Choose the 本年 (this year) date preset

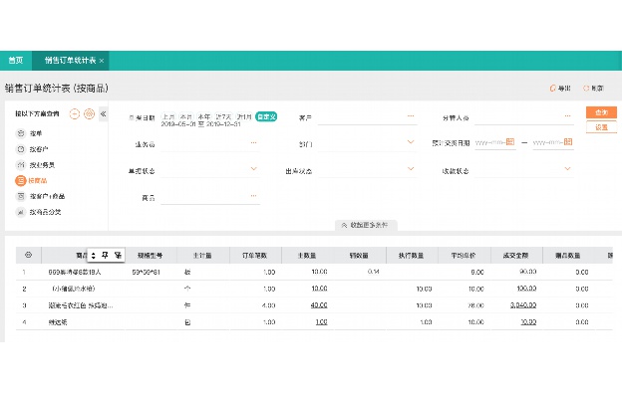coord(204,116)
